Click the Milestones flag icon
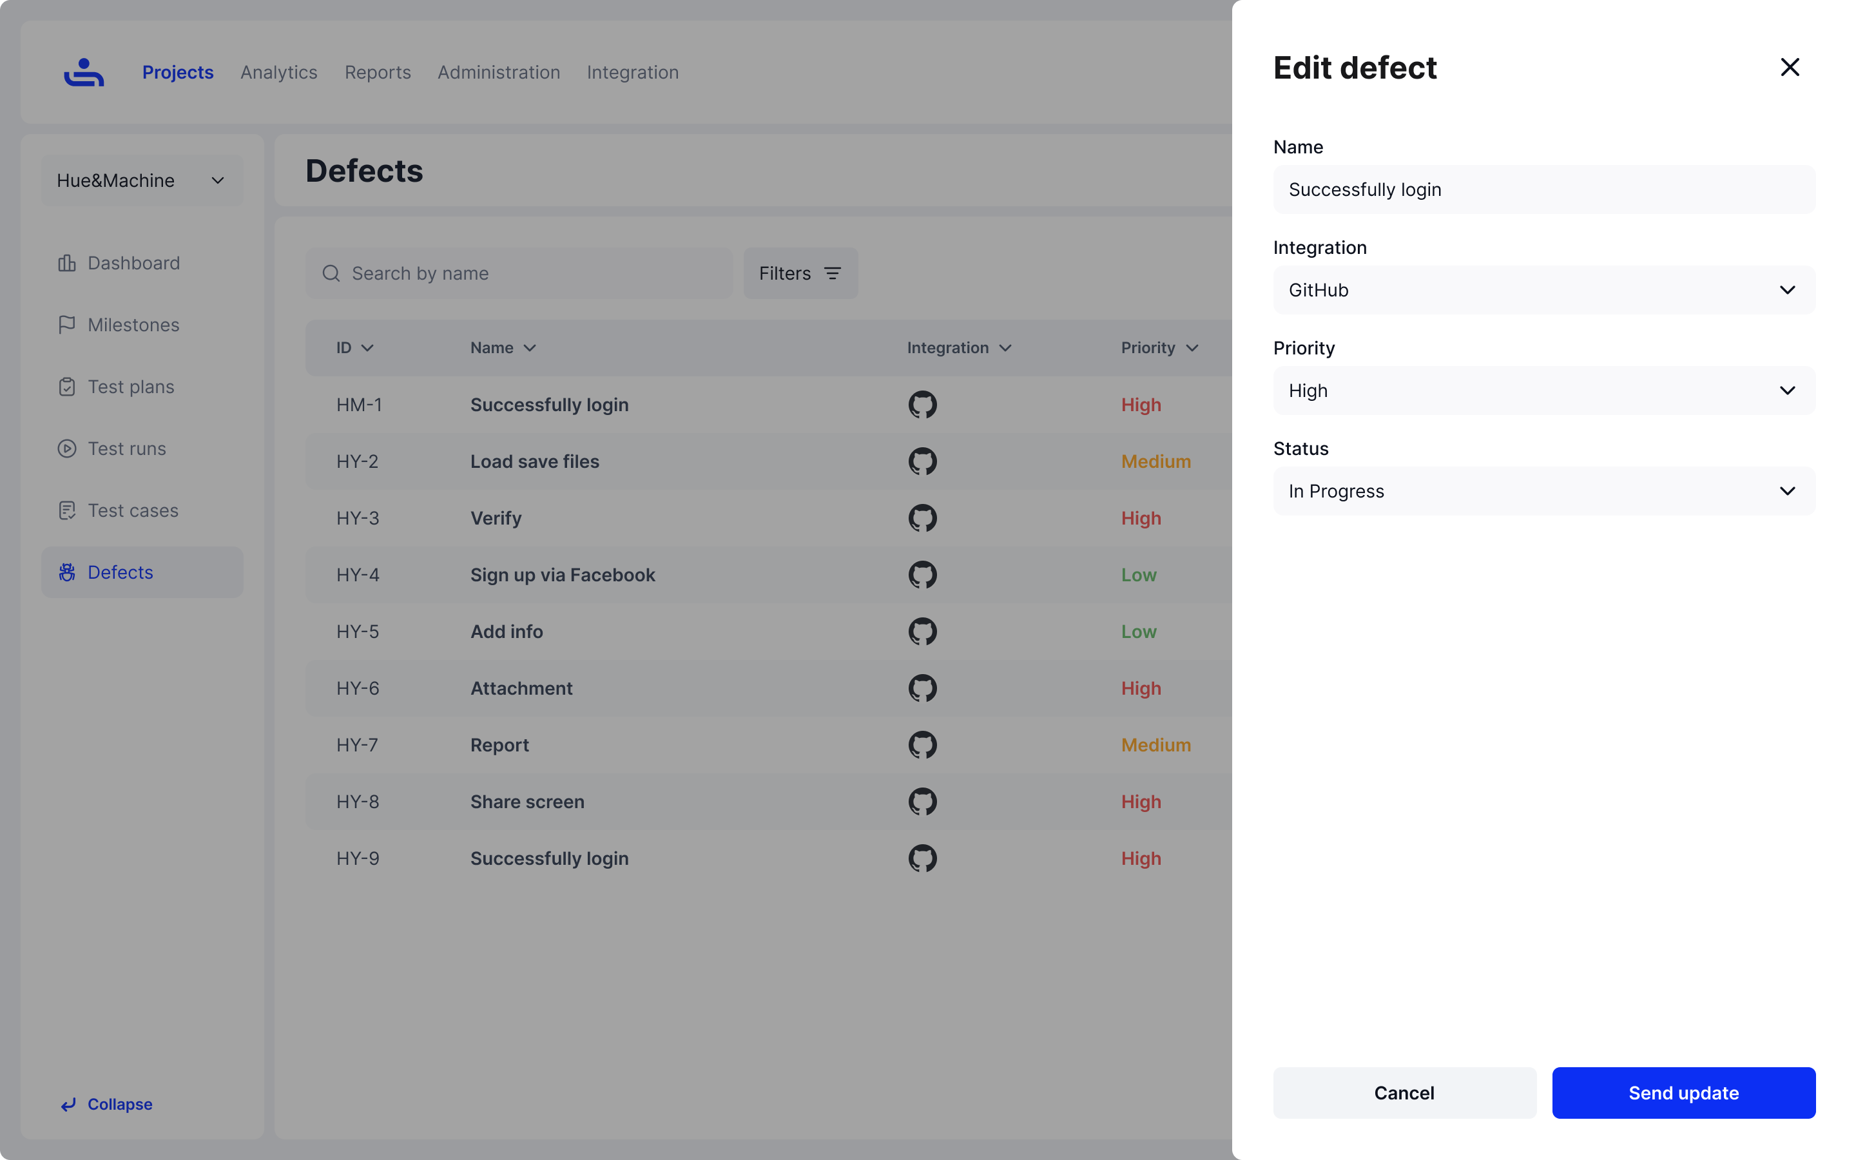The width and height of the screenshot is (1856, 1160). pyautogui.click(x=67, y=325)
